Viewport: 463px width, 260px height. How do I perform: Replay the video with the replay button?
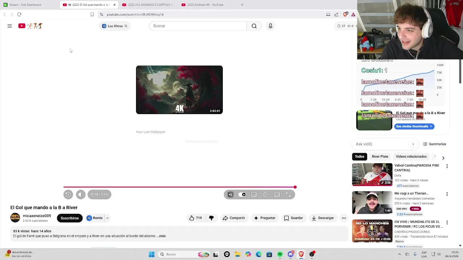[x=68, y=194]
